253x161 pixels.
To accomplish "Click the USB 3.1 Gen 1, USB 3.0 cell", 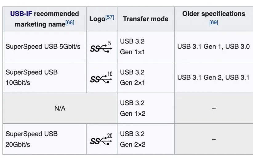I will point(213,47).
